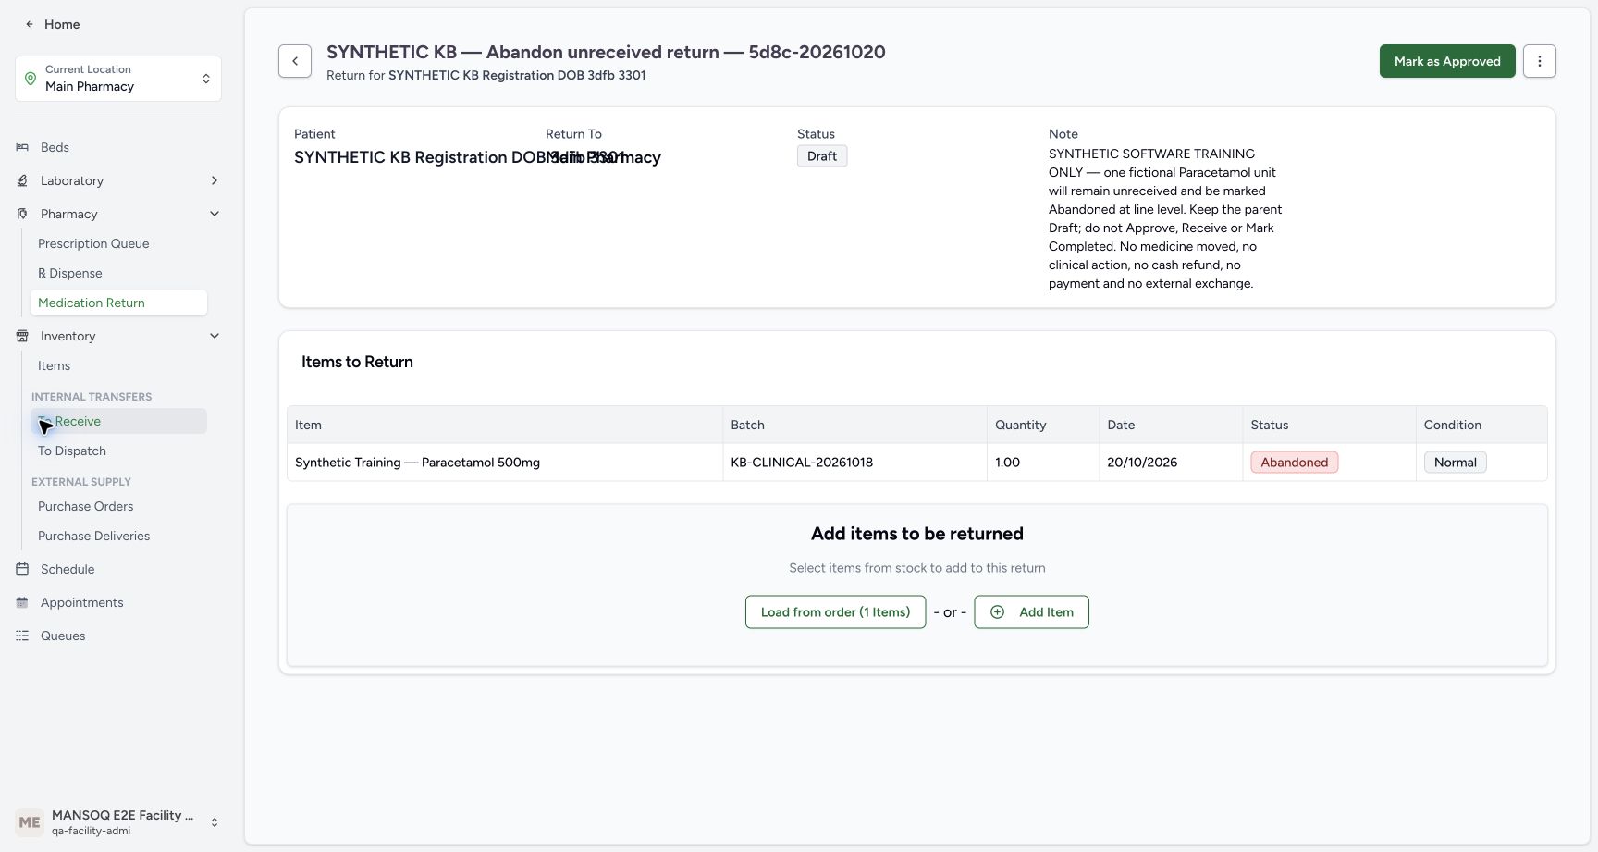Open the three-dot more options menu
This screenshot has width=1598, height=852.
click(x=1540, y=61)
